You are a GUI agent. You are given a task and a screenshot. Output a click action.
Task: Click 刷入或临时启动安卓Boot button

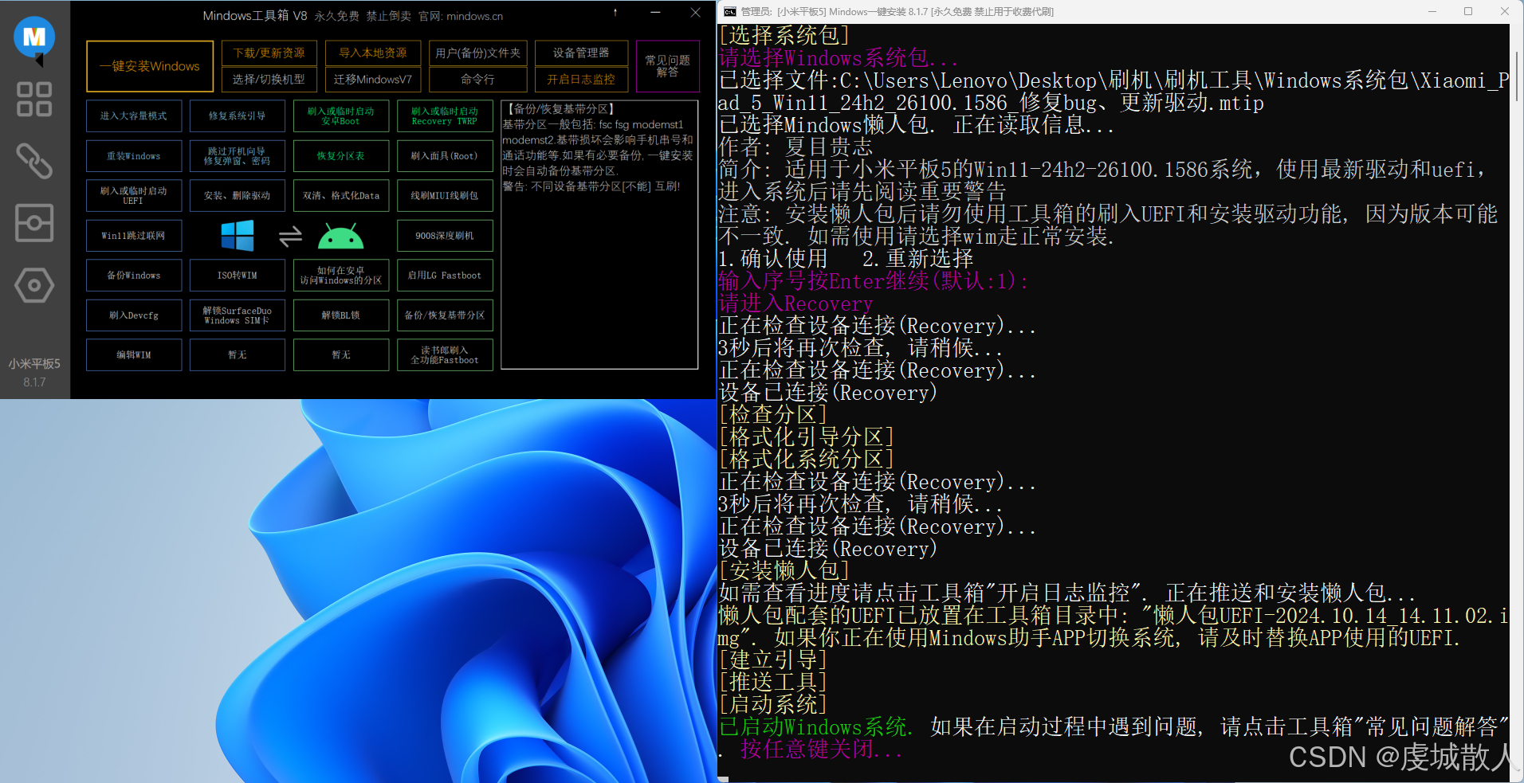tap(341, 116)
